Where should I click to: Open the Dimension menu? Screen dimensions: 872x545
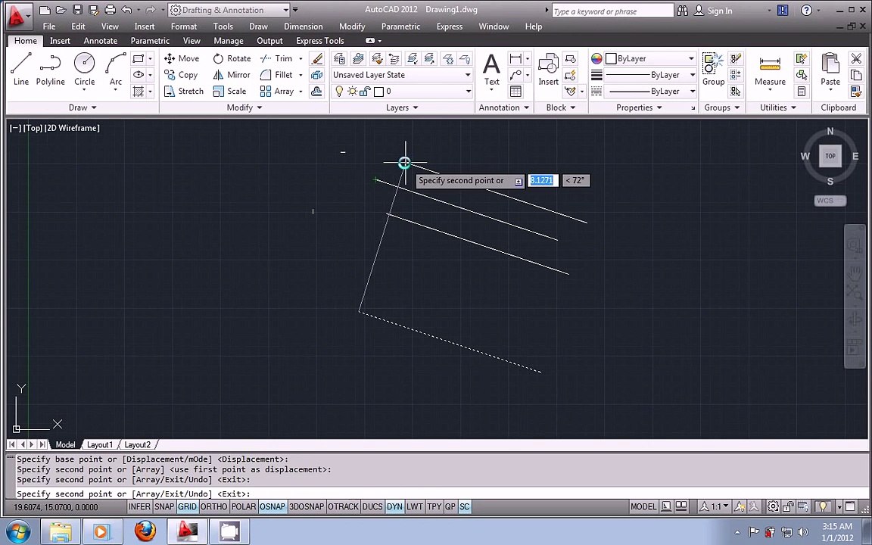pyautogui.click(x=303, y=26)
